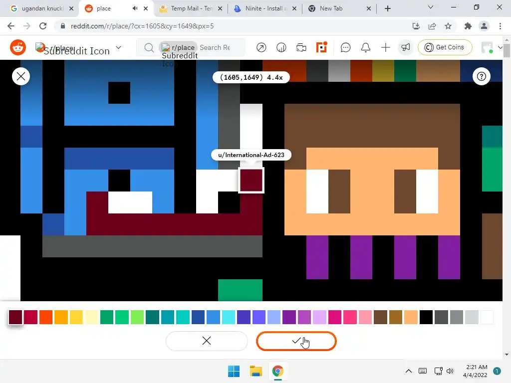Select the black color swatch
Screen dimensions: 511x383
[426, 317]
